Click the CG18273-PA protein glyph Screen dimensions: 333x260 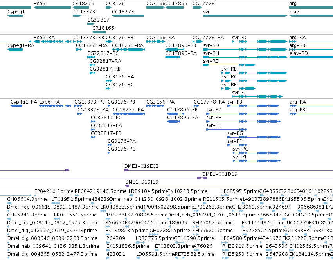129,114
